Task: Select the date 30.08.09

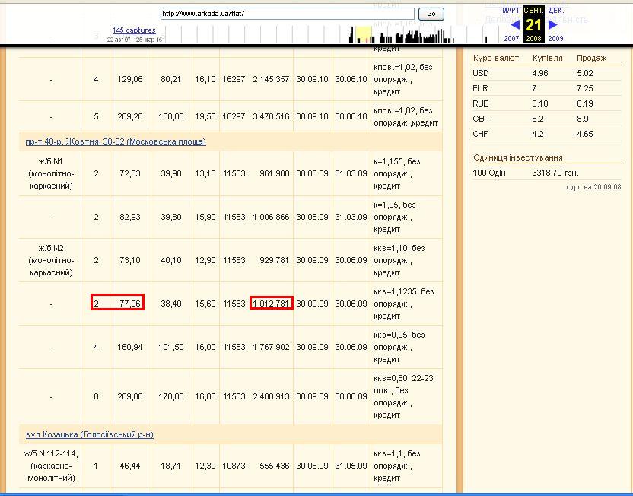Action: 312,466
